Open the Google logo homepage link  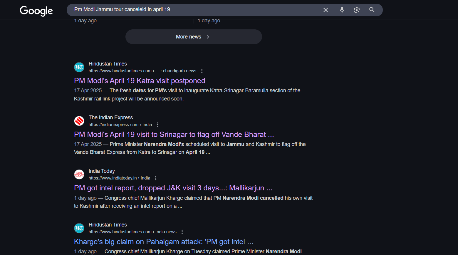click(36, 11)
